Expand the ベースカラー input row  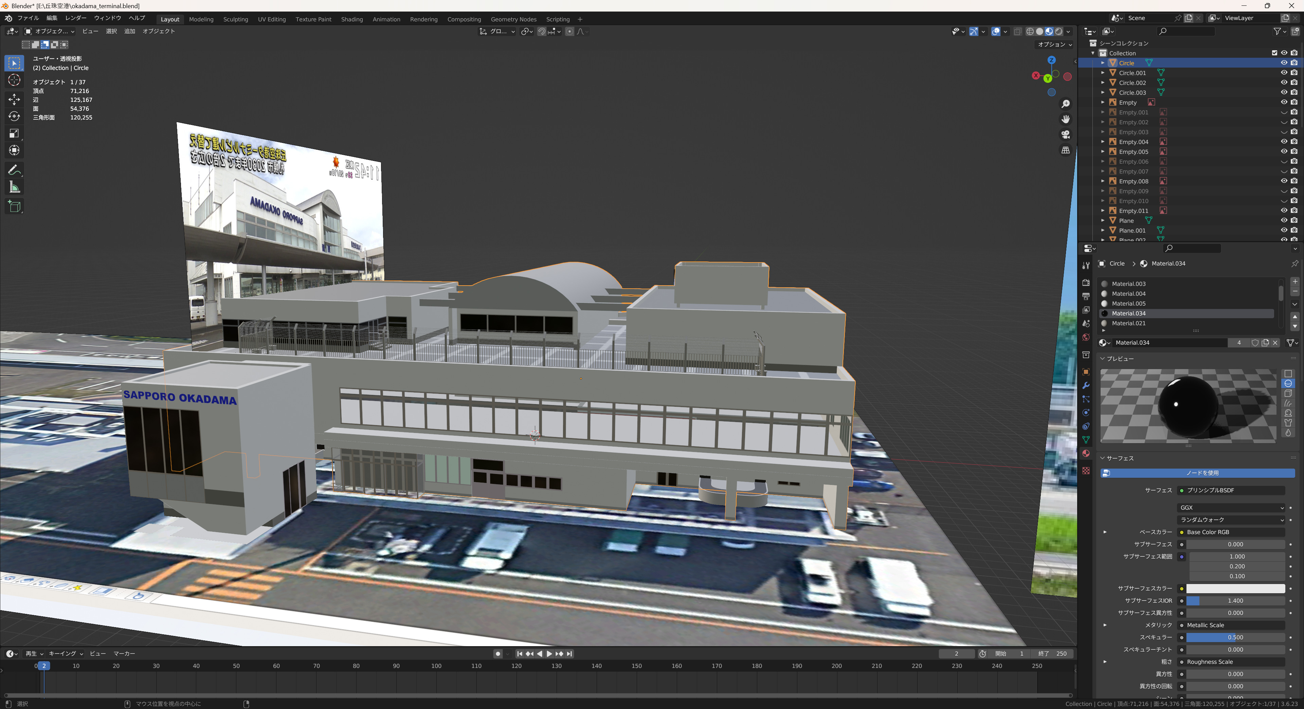pos(1105,532)
